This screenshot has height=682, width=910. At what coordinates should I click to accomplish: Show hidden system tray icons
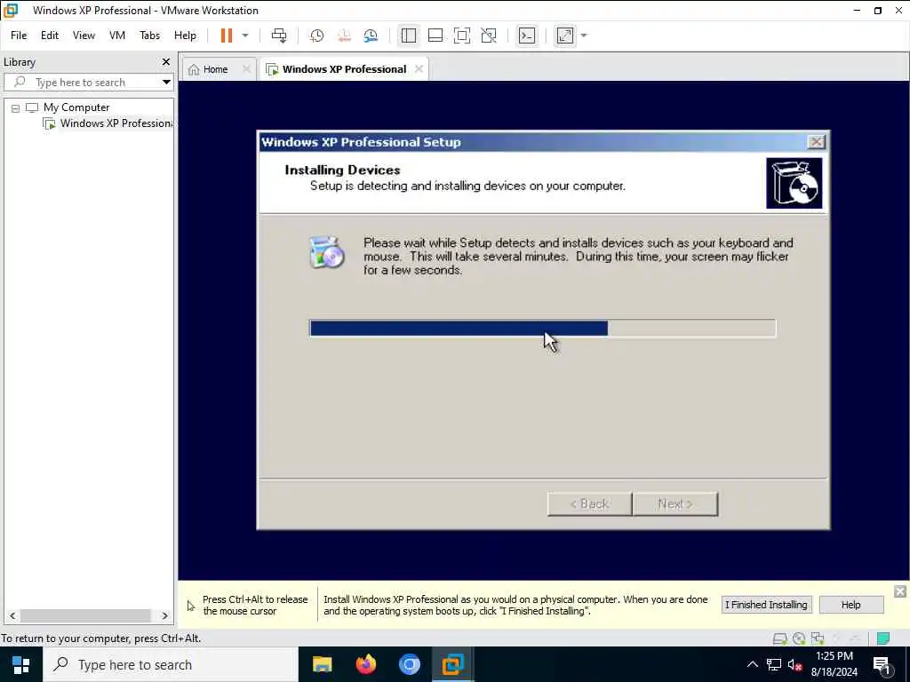[752, 664]
